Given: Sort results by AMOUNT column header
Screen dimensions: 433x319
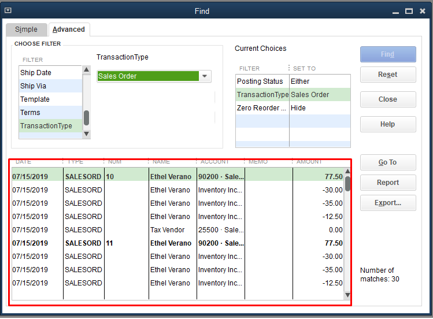Looking at the screenshot, I should (309, 162).
